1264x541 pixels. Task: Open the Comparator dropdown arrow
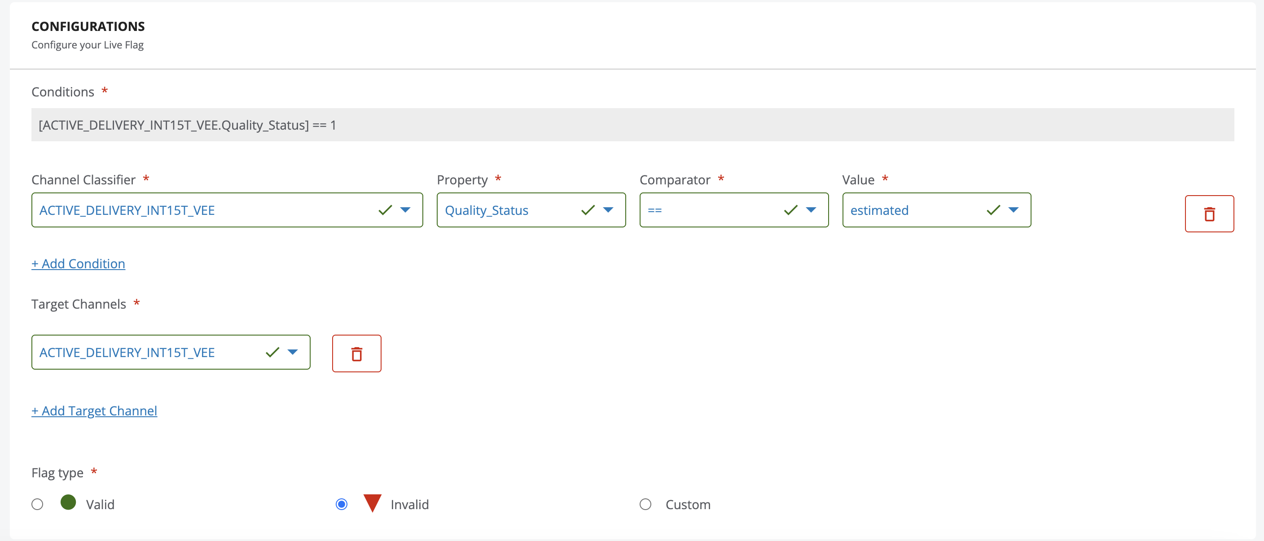(811, 210)
